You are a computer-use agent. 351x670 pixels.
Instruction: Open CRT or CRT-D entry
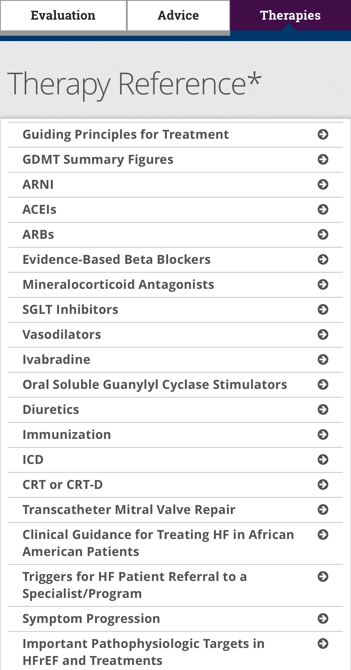point(63,484)
